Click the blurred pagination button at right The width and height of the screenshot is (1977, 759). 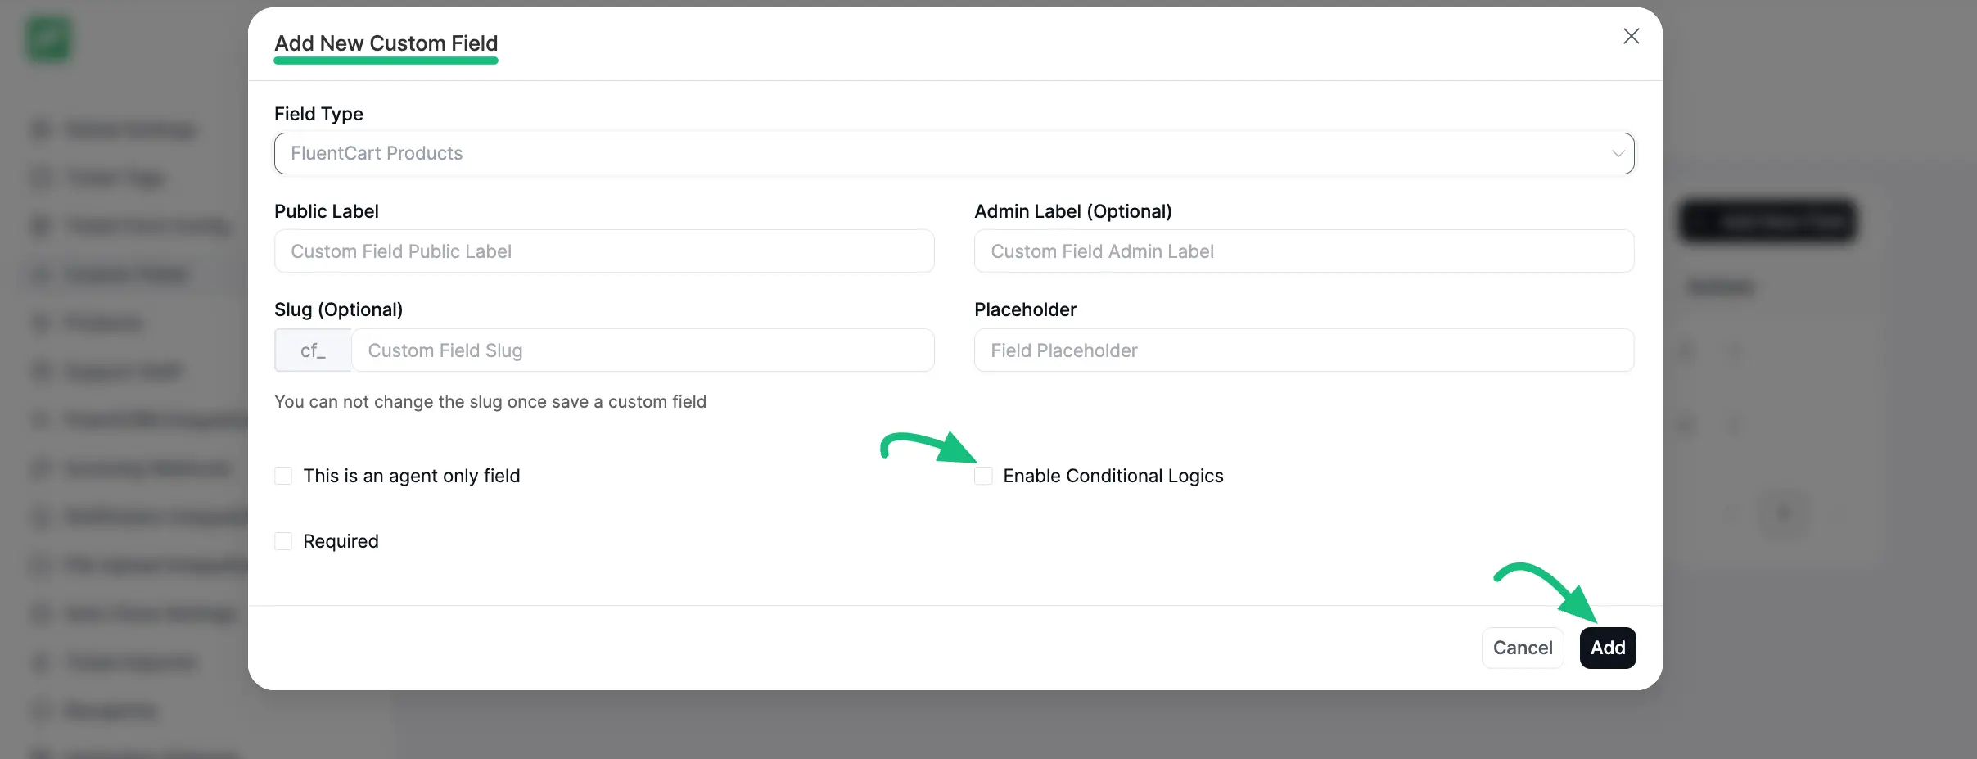tap(1784, 513)
